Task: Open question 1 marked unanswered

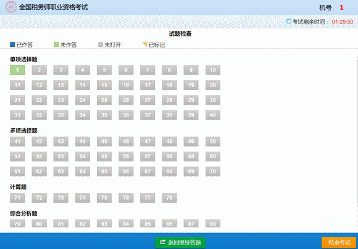Action: pos(17,70)
